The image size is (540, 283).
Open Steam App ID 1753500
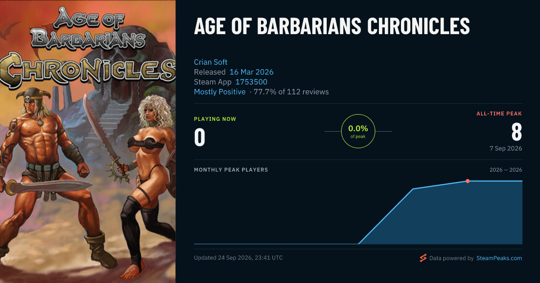pyautogui.click(x=251, y=82)
